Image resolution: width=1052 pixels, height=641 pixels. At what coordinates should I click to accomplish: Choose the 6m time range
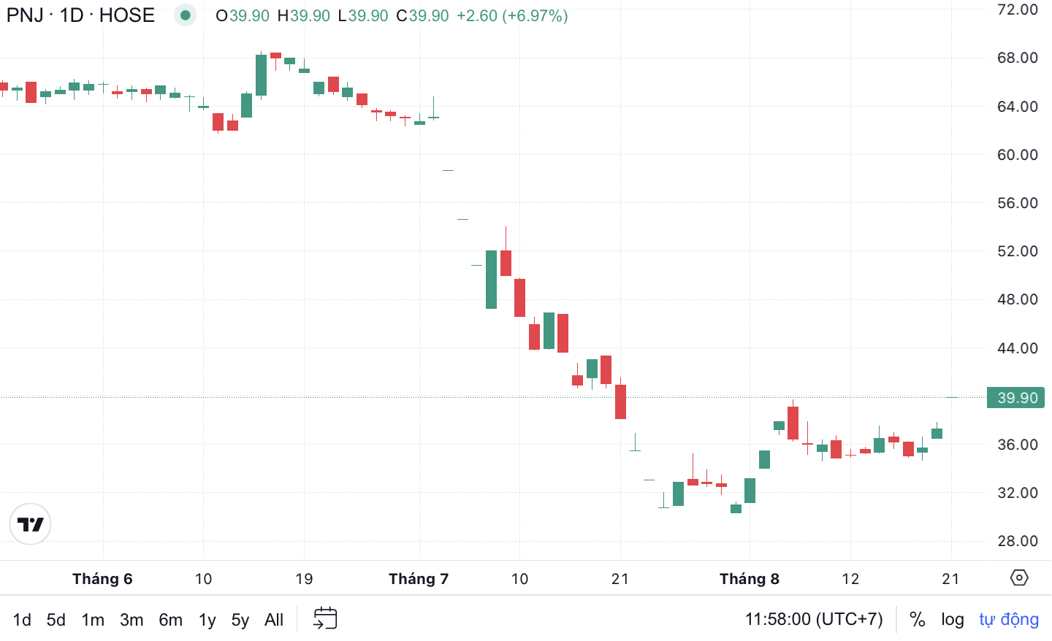coord(170,619)
